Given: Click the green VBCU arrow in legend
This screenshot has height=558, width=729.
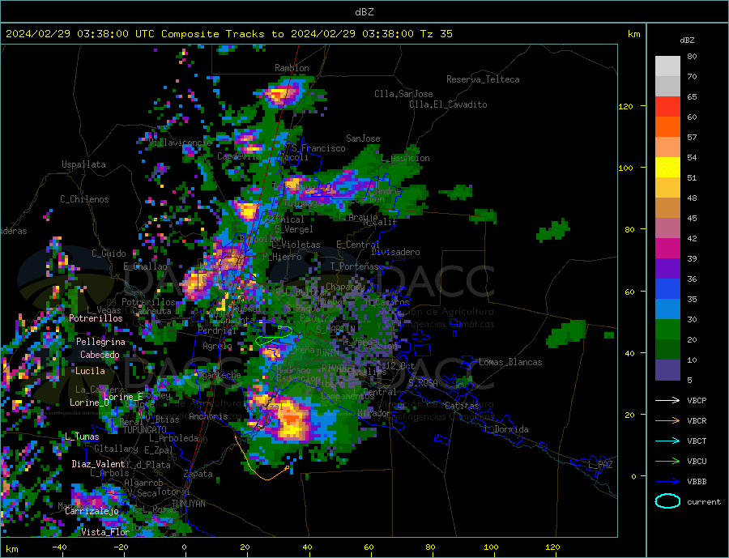Looking at the screenshot, I should (667, 461).
